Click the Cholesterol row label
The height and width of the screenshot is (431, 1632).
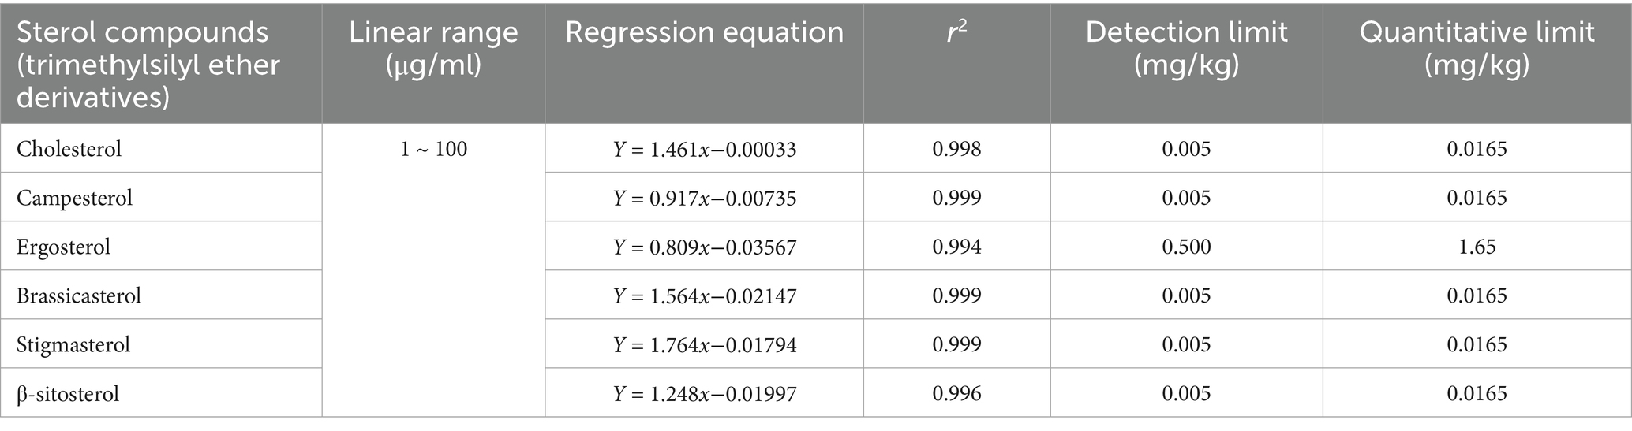click(x=69, y=149)
